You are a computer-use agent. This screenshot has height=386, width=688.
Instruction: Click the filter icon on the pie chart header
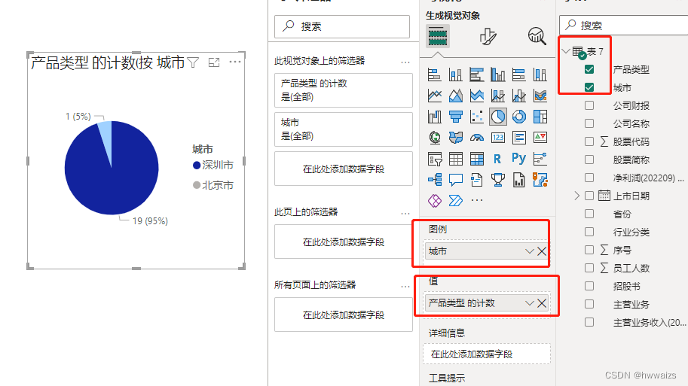pos(193,62)
